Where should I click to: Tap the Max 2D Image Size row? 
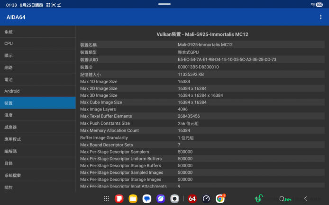tap(202, 88)
